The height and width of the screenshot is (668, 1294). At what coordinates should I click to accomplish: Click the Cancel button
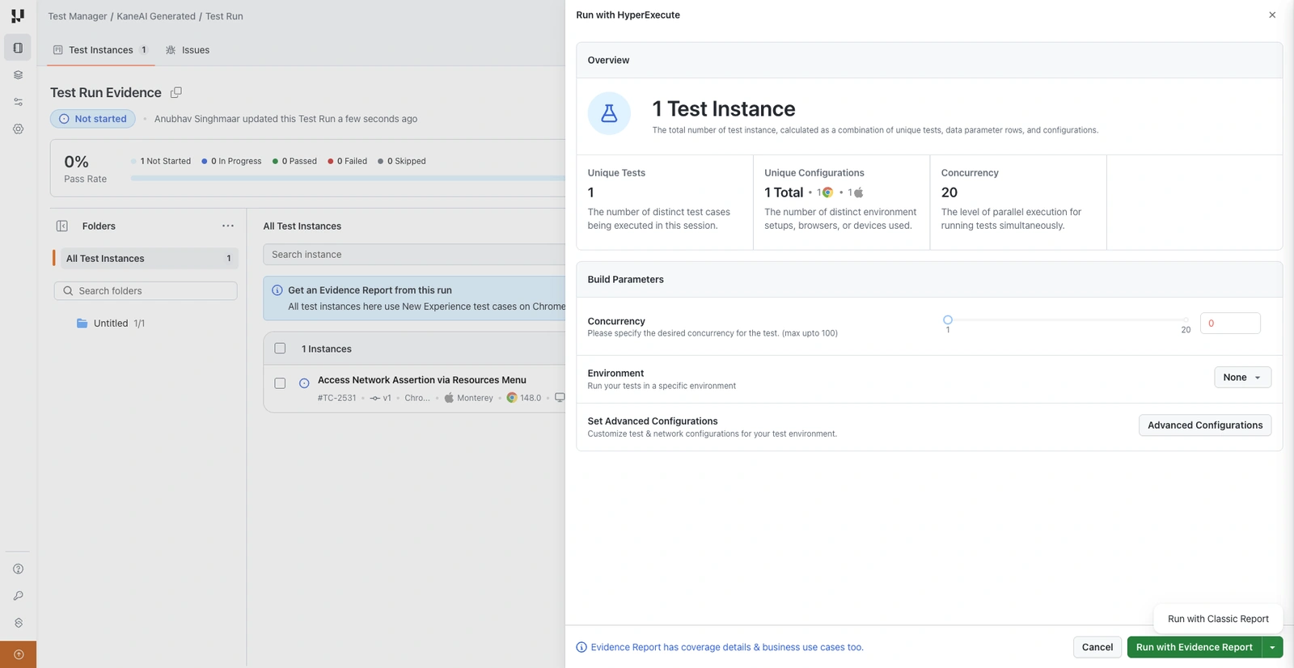[1097, 647]
